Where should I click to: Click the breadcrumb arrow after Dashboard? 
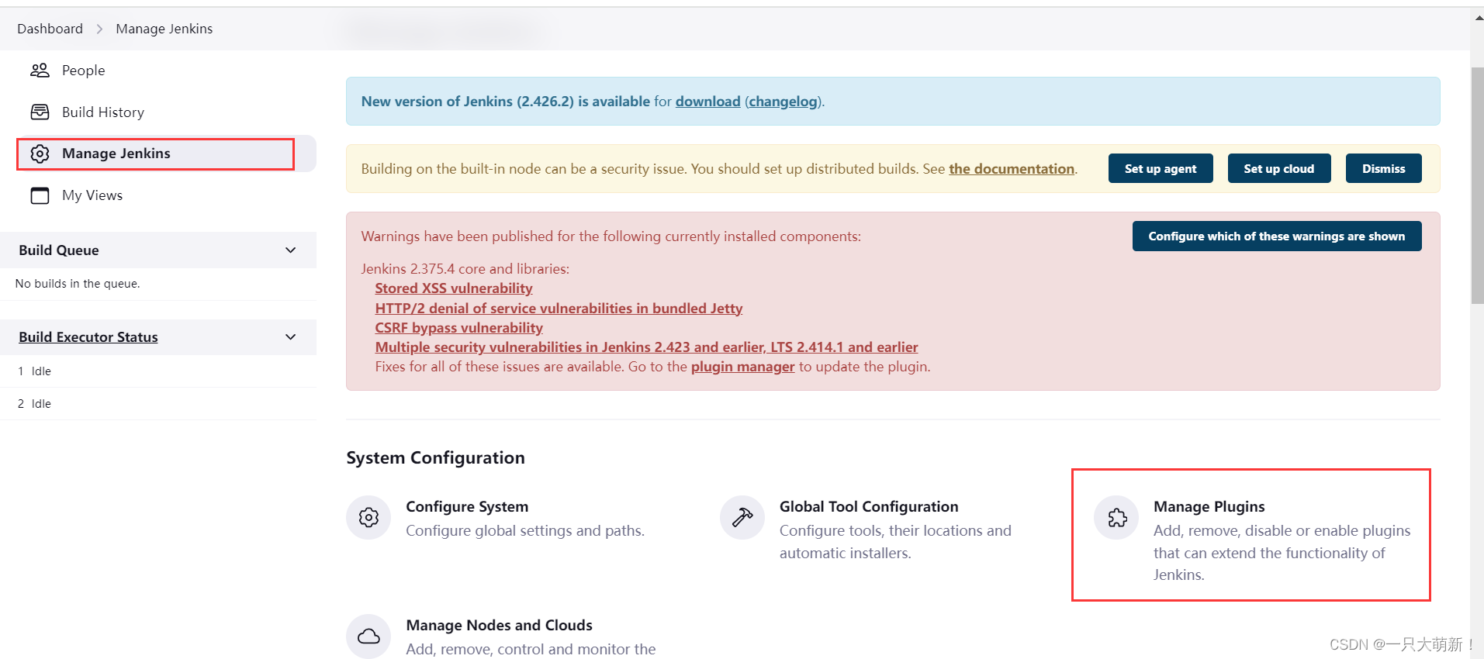(99, 29)
